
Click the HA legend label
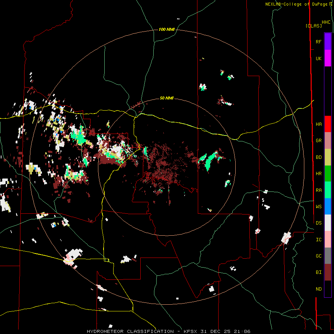(x=318, y=124)
